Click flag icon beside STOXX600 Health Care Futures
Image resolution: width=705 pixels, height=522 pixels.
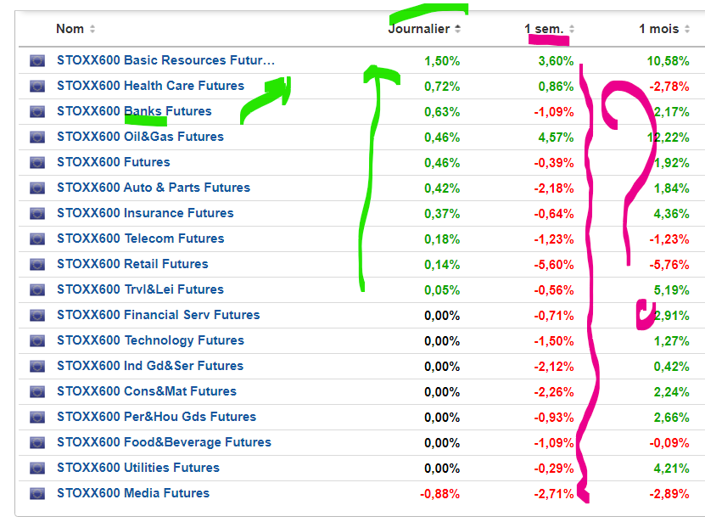click(x=37, y=86)
